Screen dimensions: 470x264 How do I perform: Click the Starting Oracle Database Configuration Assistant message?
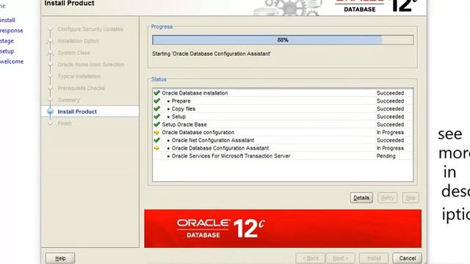point(211,54)
